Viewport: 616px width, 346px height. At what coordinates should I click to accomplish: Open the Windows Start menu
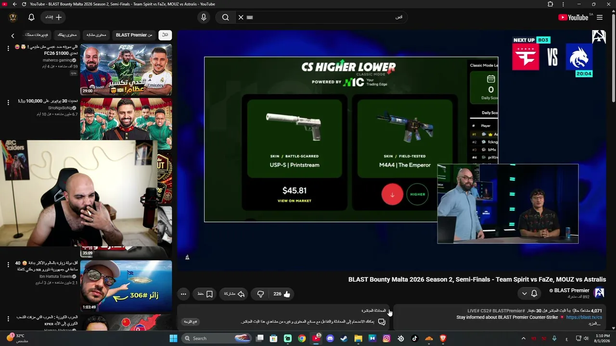click(173, 338)
